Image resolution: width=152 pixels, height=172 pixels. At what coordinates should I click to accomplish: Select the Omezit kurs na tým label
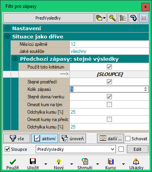point(45,105)
